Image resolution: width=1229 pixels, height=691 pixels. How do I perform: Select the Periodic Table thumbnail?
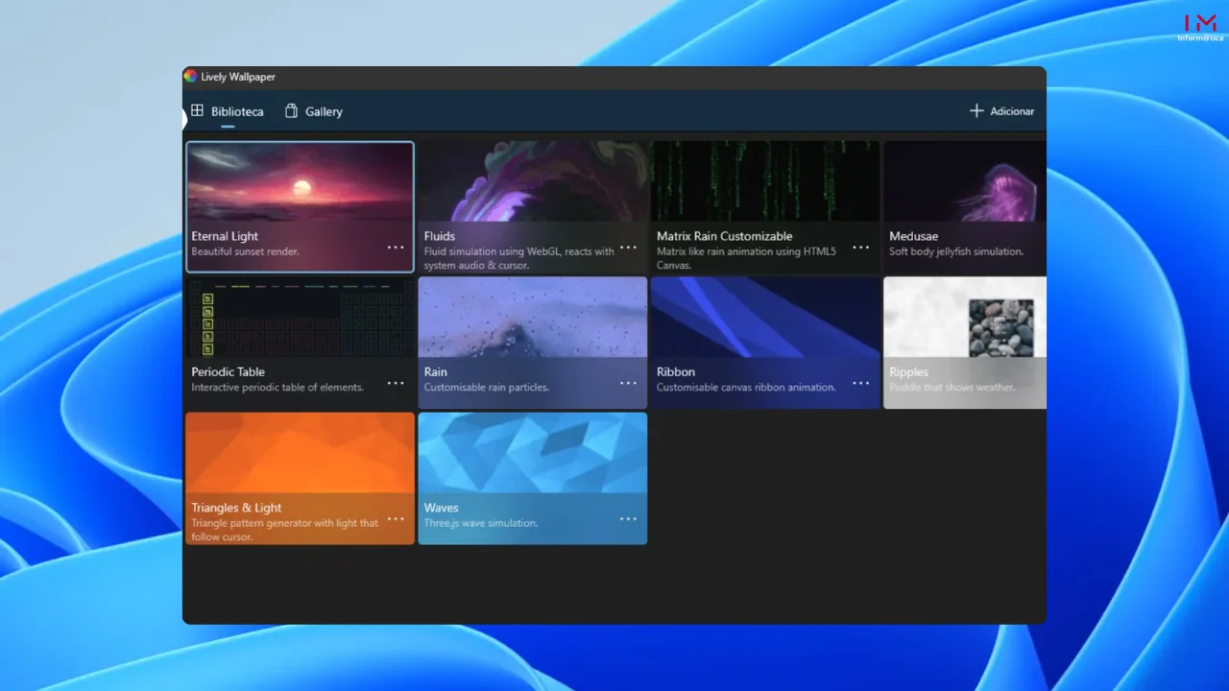300,318
